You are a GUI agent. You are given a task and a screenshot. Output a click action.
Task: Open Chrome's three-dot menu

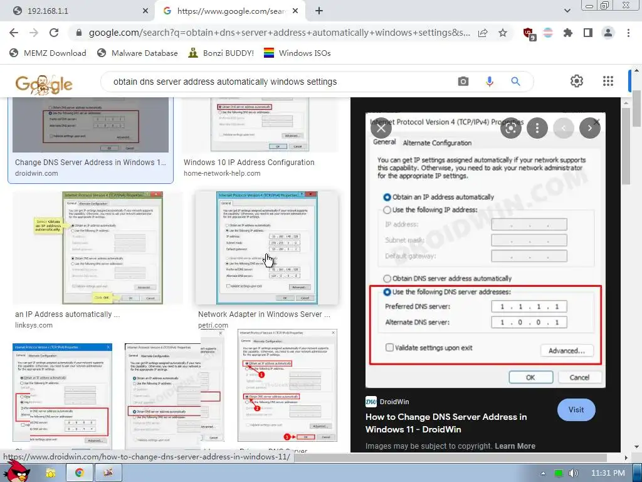(628, 33)
